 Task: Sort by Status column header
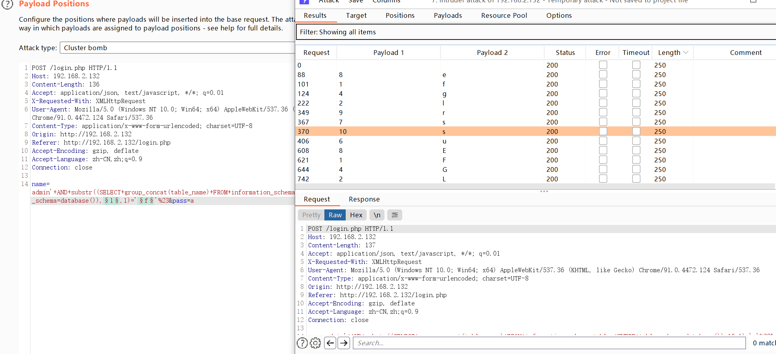[565, 53]
